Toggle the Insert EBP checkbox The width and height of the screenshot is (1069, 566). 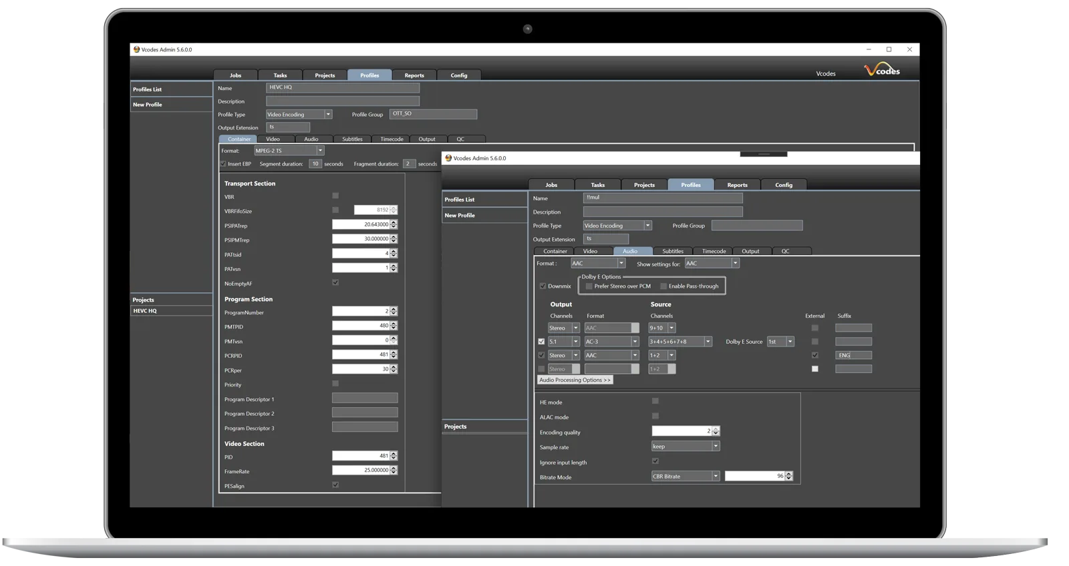[223, 164]
